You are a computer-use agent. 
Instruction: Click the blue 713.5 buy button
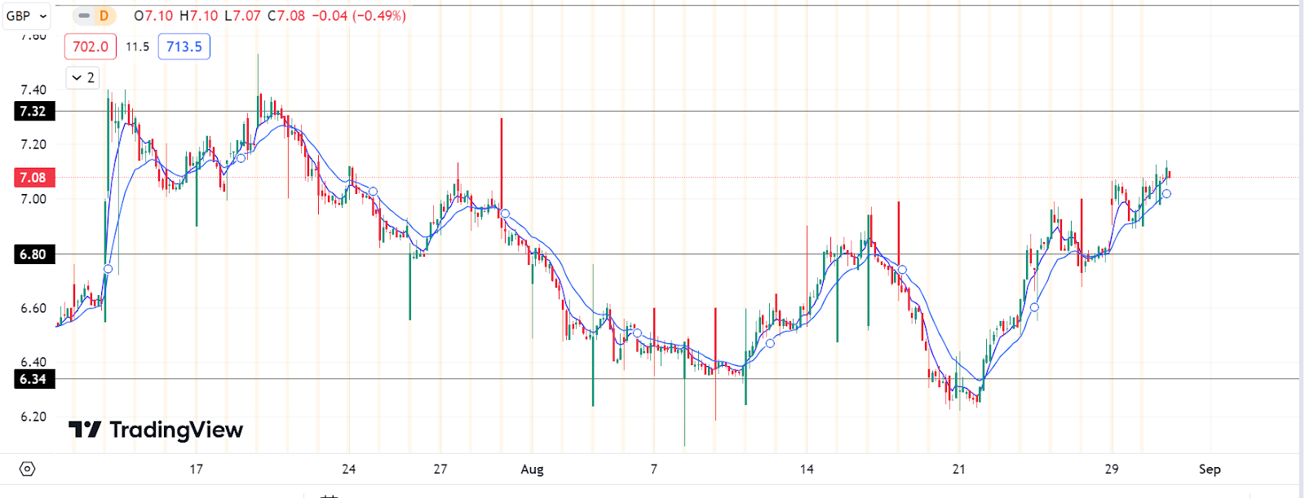click(184, 46)
